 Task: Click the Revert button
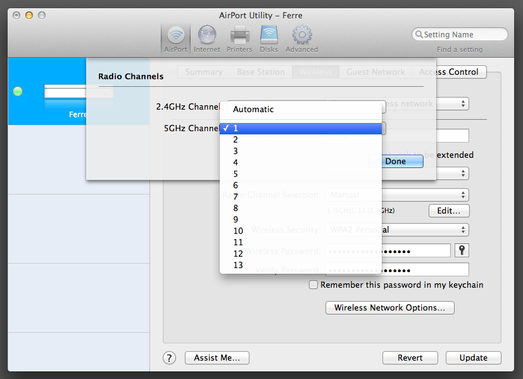[410, 357]
